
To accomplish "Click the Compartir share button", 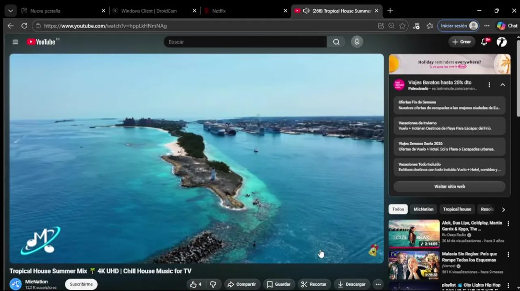I will pyautogui.click(x=242, y=284).
